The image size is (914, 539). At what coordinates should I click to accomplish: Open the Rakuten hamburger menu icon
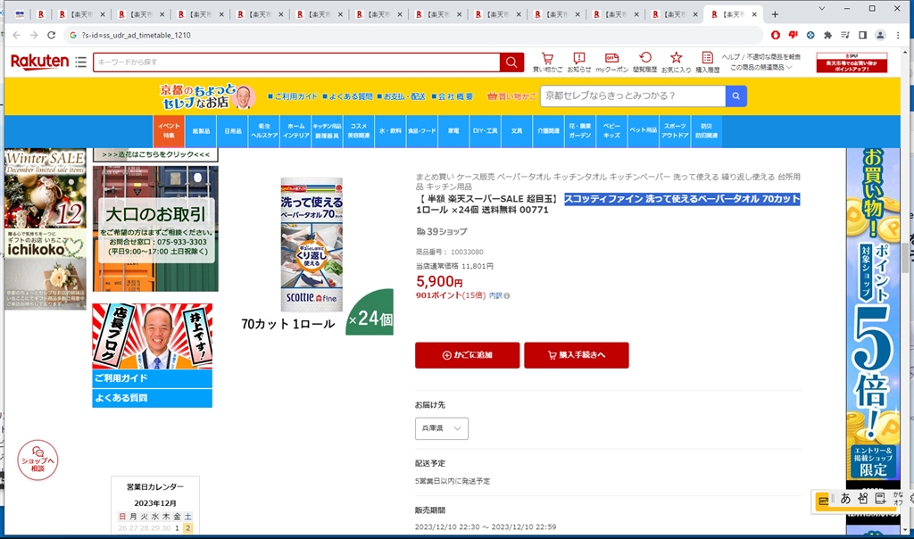click(80, 62)
